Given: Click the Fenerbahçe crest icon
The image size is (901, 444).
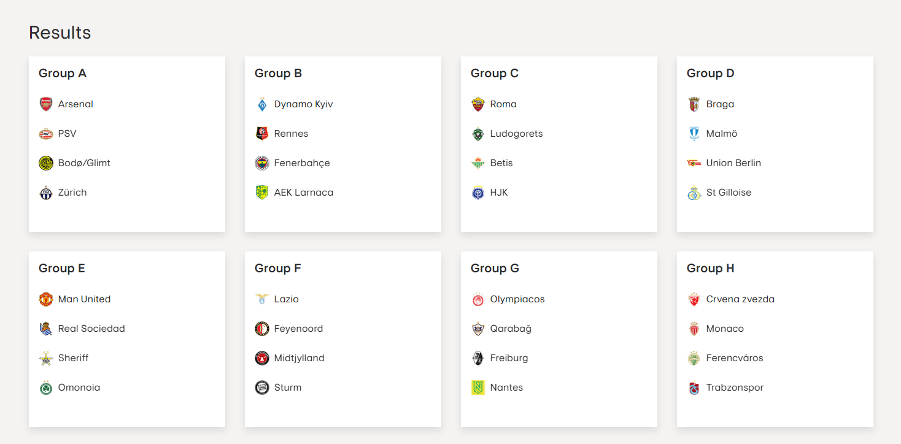Looking at the screenshot, I should (x=262, y=163).
